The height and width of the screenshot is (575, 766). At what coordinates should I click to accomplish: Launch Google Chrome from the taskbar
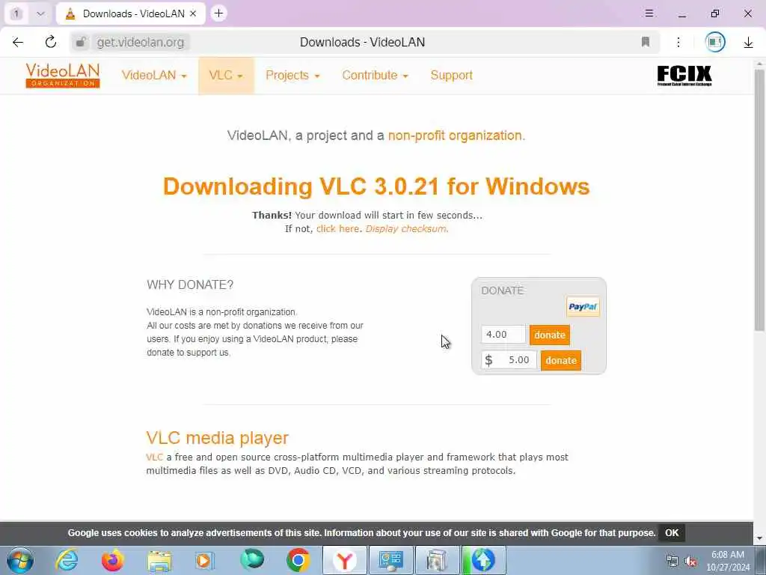298,560
